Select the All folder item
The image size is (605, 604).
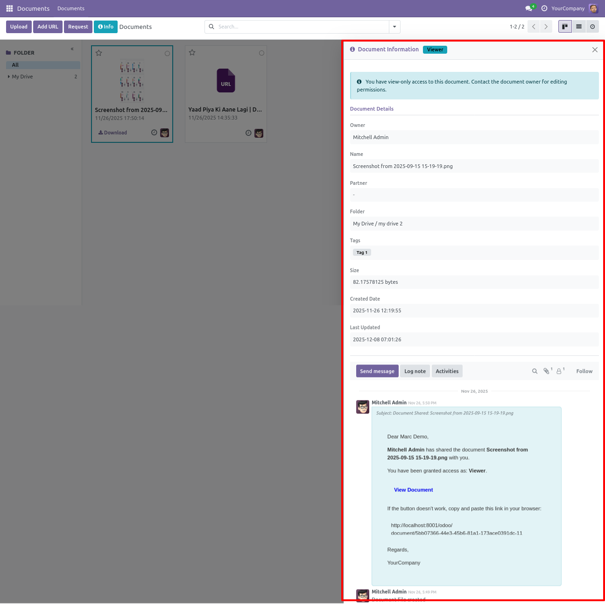pos(15,65)
